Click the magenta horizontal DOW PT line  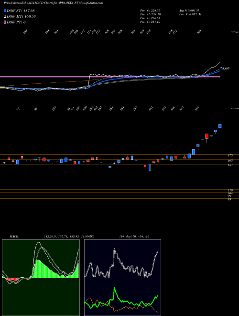tap(110, 77)
